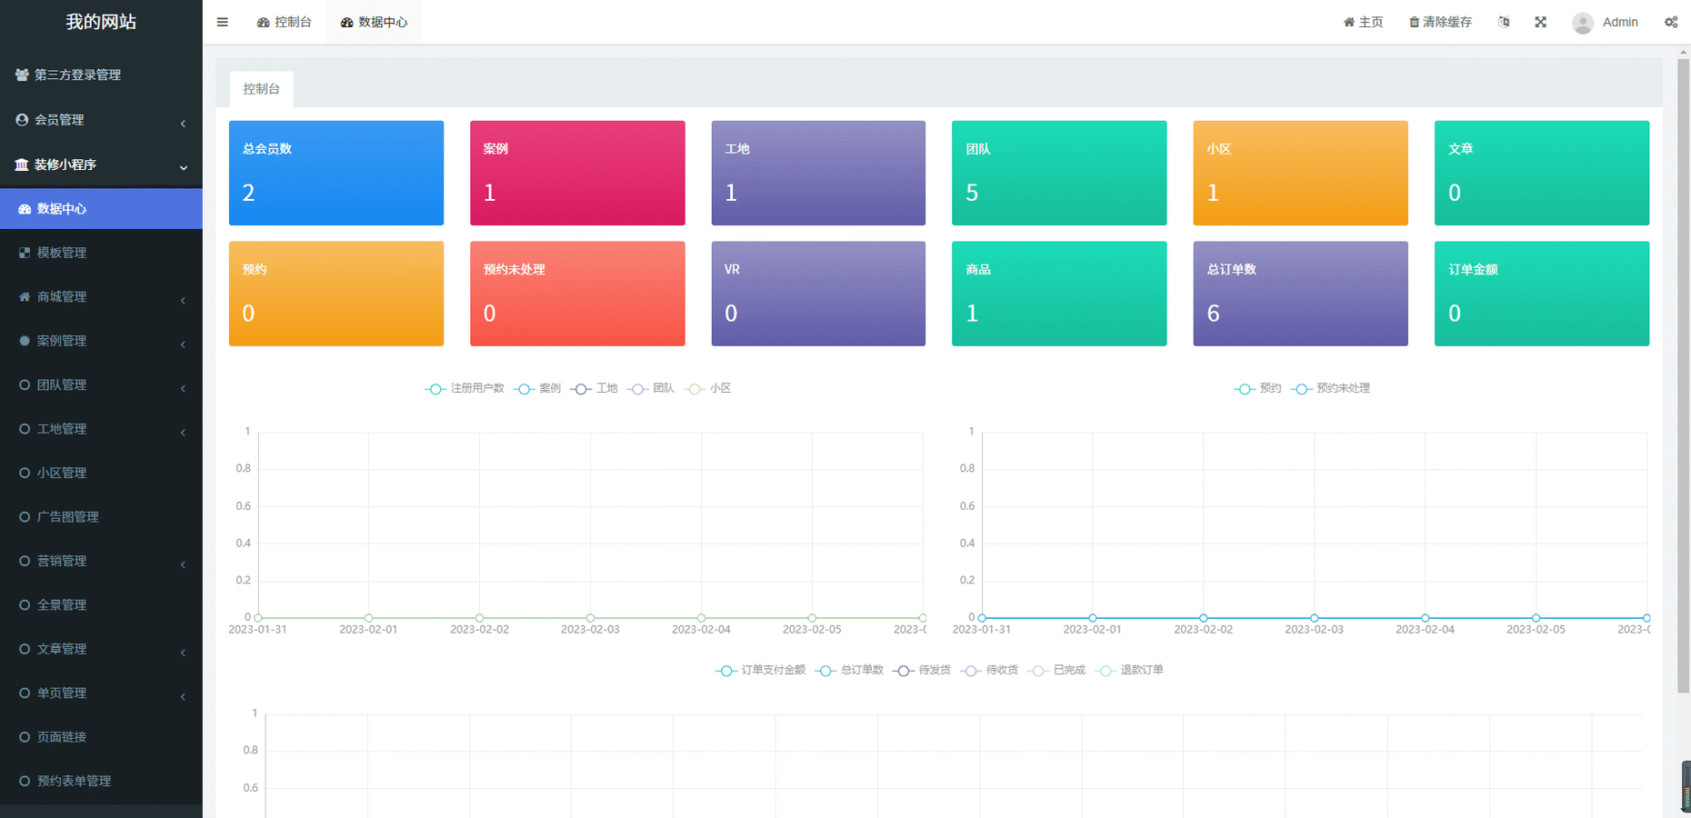The height and width of the screenshot is (818, 1691).
Task: Open the 总会员数 statistics card
Action: pyautogui.click(x=335, y=173)
